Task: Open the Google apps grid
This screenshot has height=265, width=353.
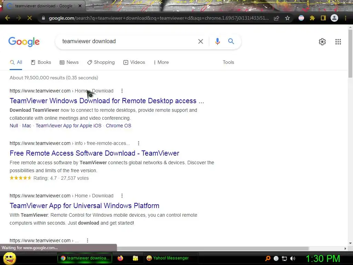Action: tap(338, 42)
